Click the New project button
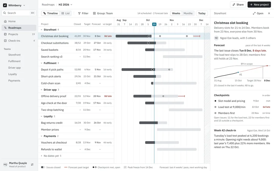 click(x=259, y=5)
